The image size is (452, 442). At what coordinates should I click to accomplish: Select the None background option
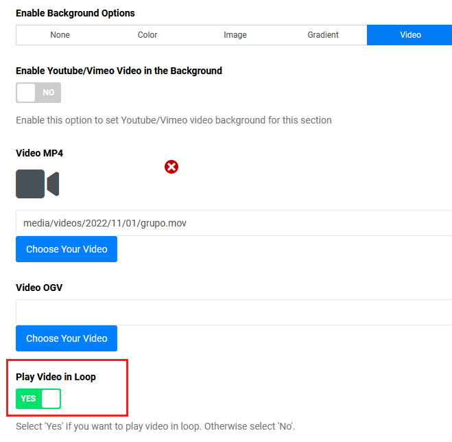60,35
